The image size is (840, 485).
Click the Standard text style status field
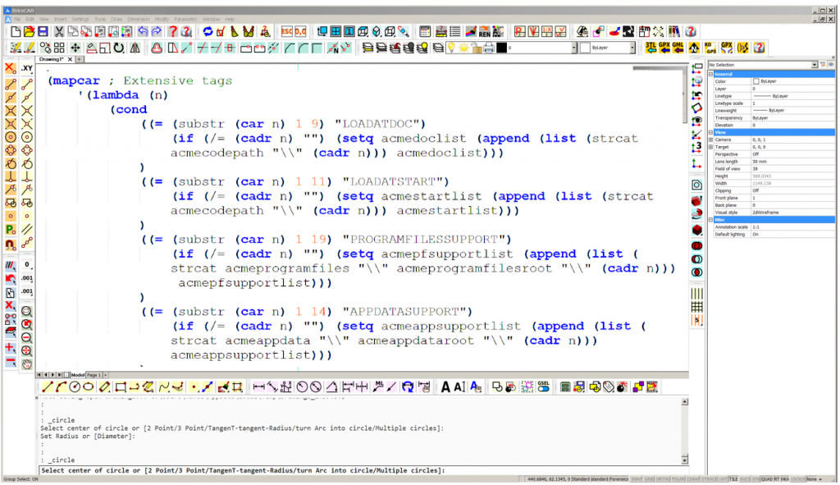click(x=581, y=479)
